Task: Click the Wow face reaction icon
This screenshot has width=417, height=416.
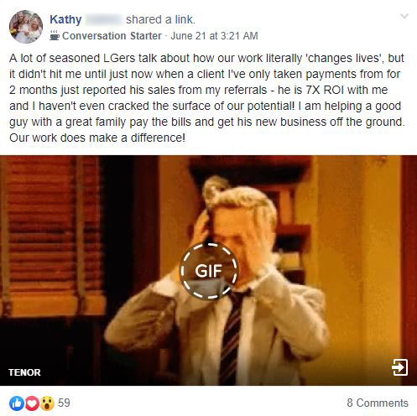Action: tap(47, 403)
